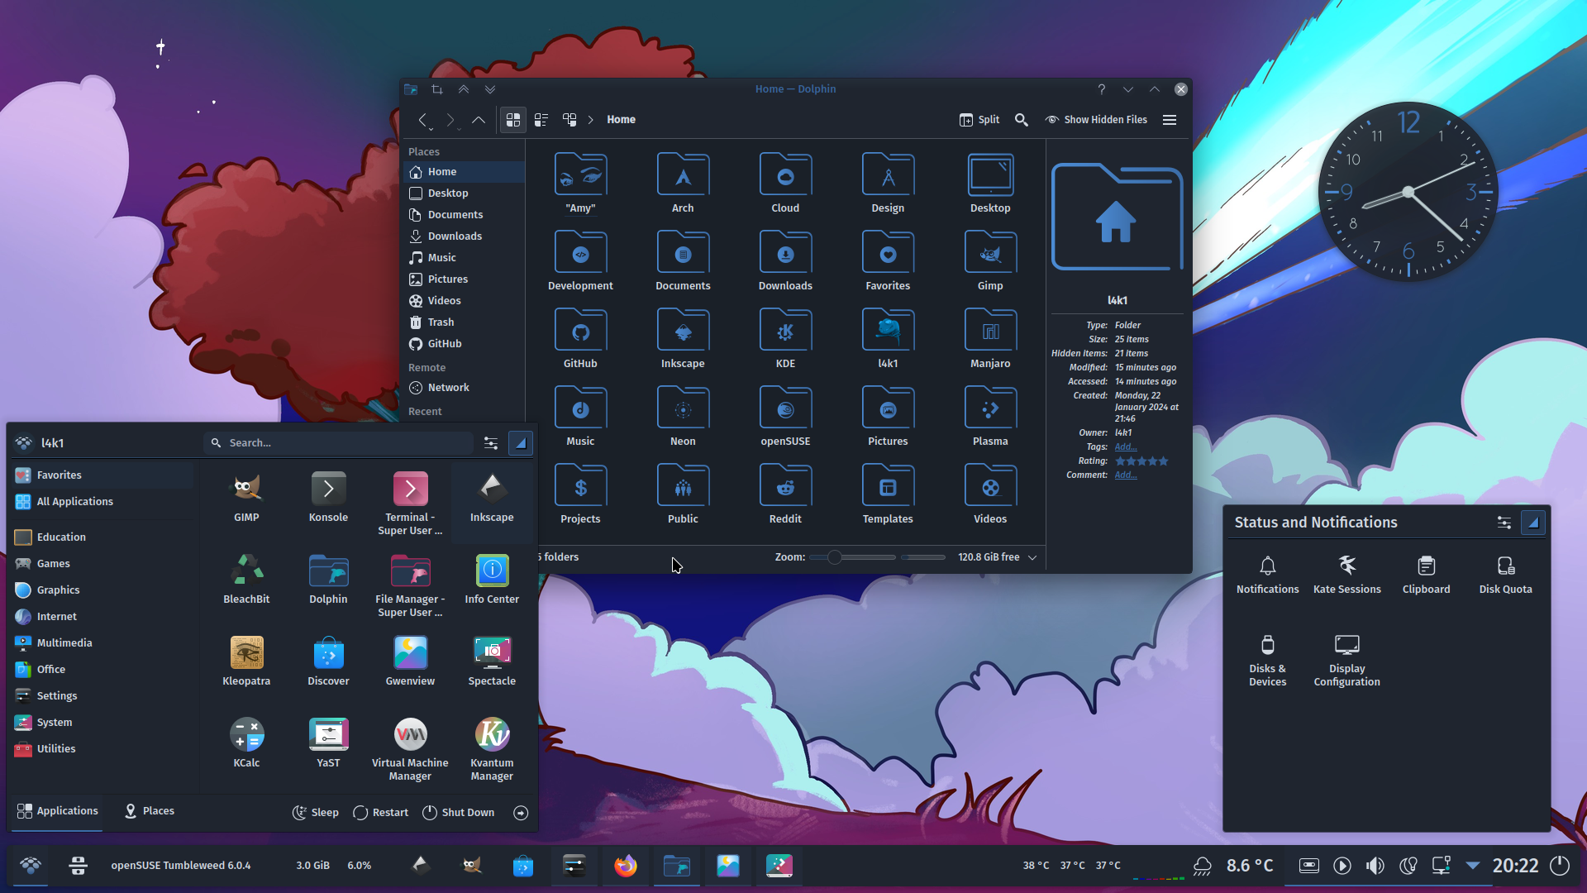Click the Restart button in launcher

380,813
